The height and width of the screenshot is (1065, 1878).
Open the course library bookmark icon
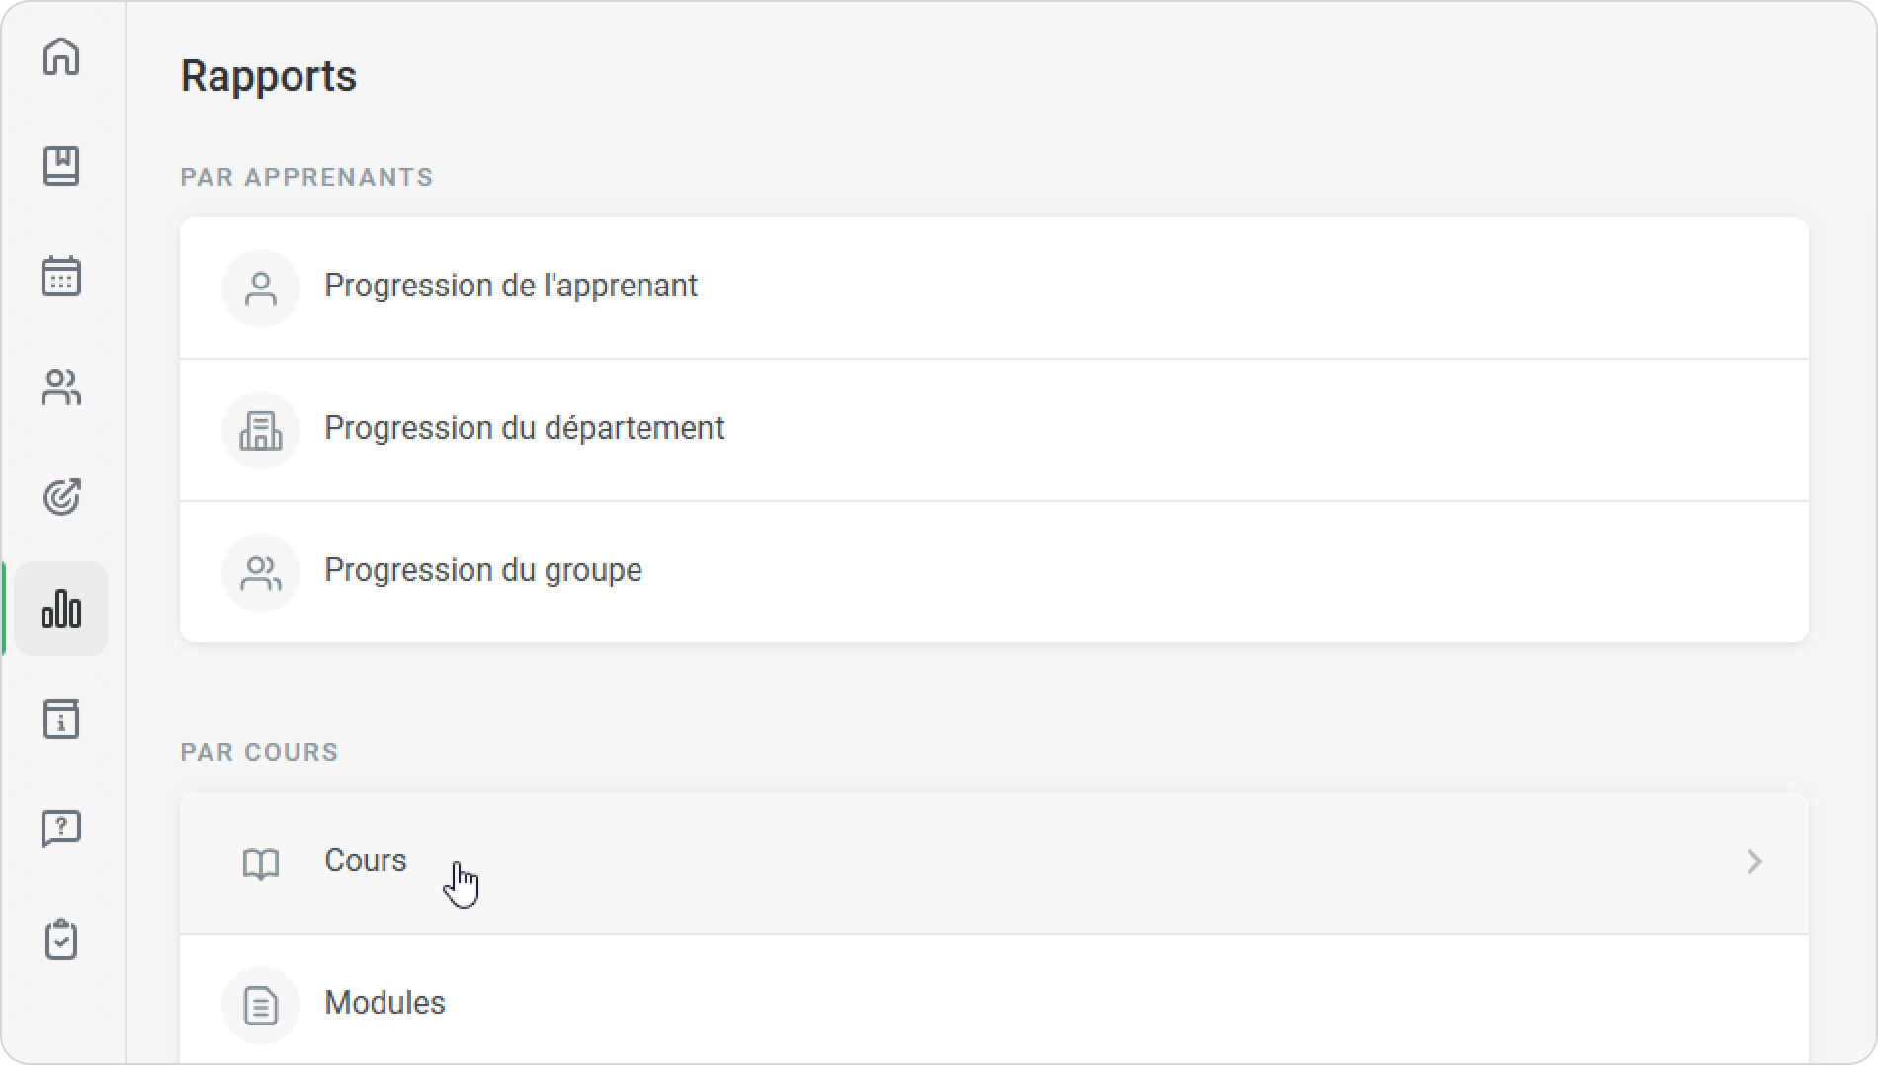pyautogui.click(x=61, y=166)
